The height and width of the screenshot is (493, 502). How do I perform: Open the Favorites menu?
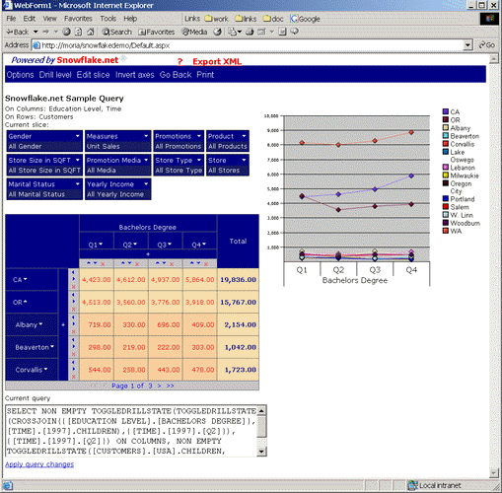point(78,19)
